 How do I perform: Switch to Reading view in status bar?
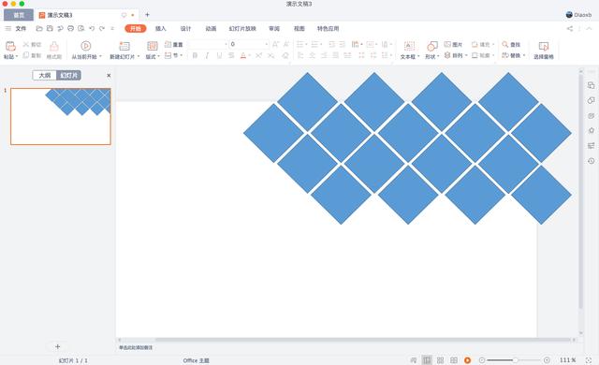point(454,360)
